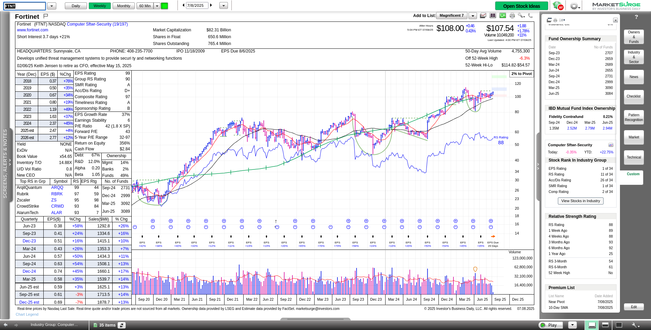651x330 pixels.
Task: Click the line chart icon beside Add to List
Action: tap(483, 15)
